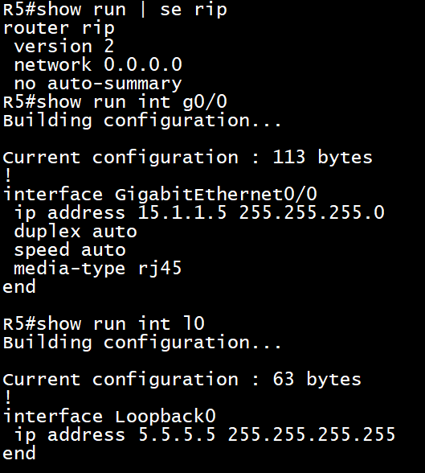Screen dimensions: 425x473
Task: Click the 'speed auto' line
Action: pyautogui.click(x=70, y=249)
